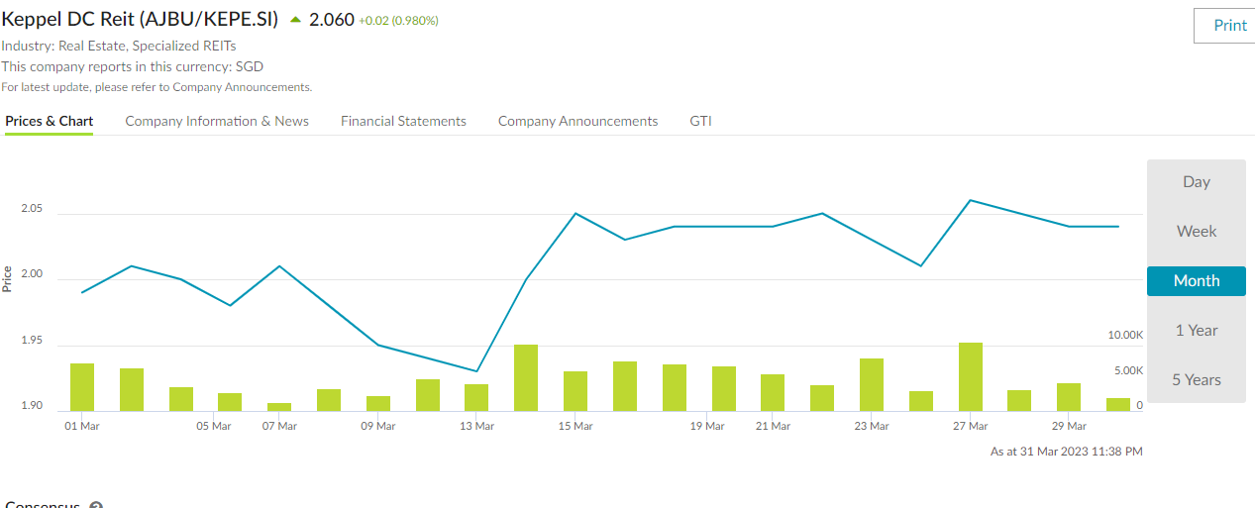Viewport: 1255px width, 508px height.
Task: Click the Consensus section heading
Action: tap(42, 505)
